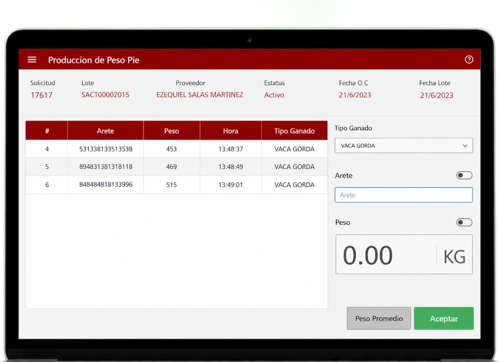Click the Peso Promedio button
Image resolution: width=499 pixels, height=362 pixels.
click(x=379, y=319)
